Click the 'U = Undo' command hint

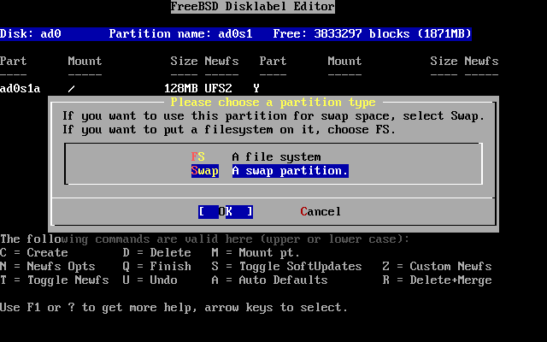[150, 280]
